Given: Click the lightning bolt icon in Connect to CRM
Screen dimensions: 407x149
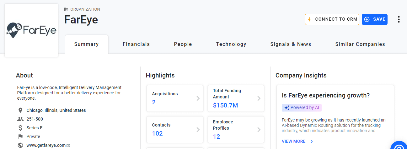Looking at the screenshot, I should pyautogui.click(x=309, y=19).
